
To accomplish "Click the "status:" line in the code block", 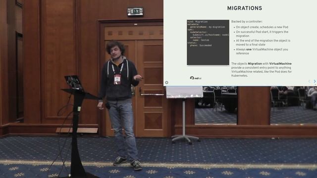I will point(192,43).
